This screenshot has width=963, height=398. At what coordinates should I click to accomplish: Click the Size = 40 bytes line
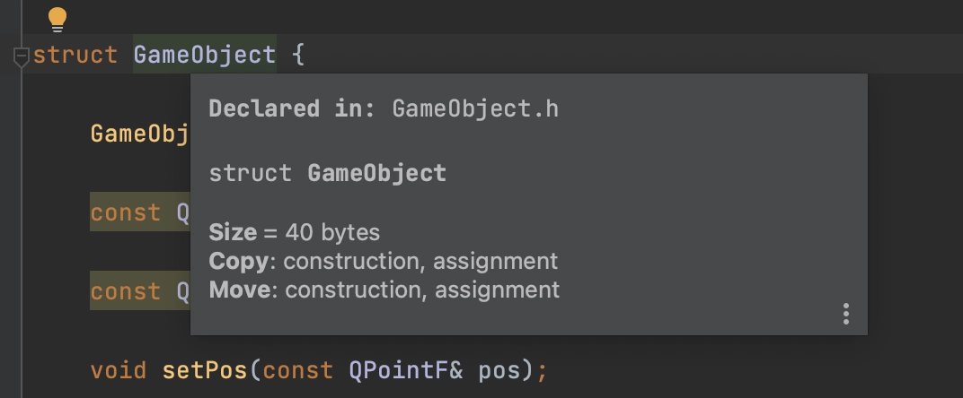point(294,233)
